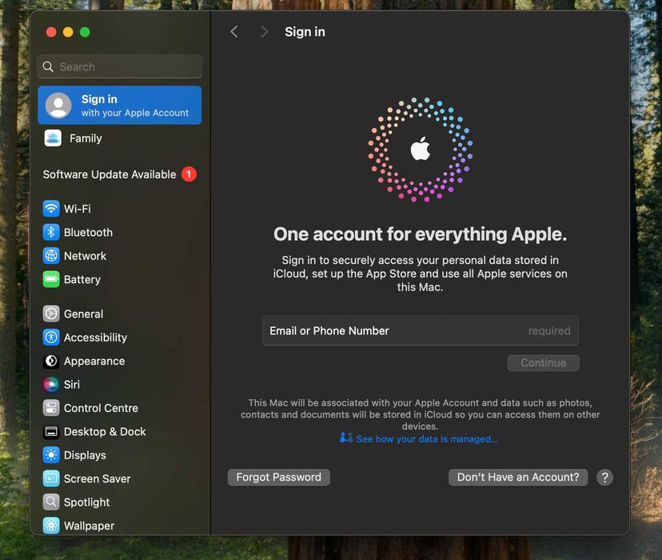The height and width of the screenshot is (560, 662).
Task: Click the privacy handshake icon
Action: pos(346,438)
